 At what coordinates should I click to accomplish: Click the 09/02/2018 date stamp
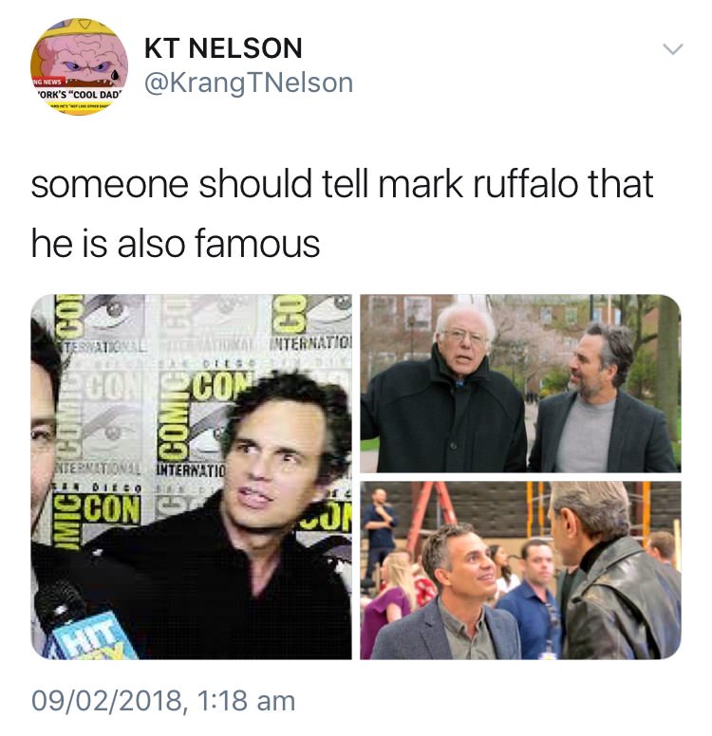108,701
